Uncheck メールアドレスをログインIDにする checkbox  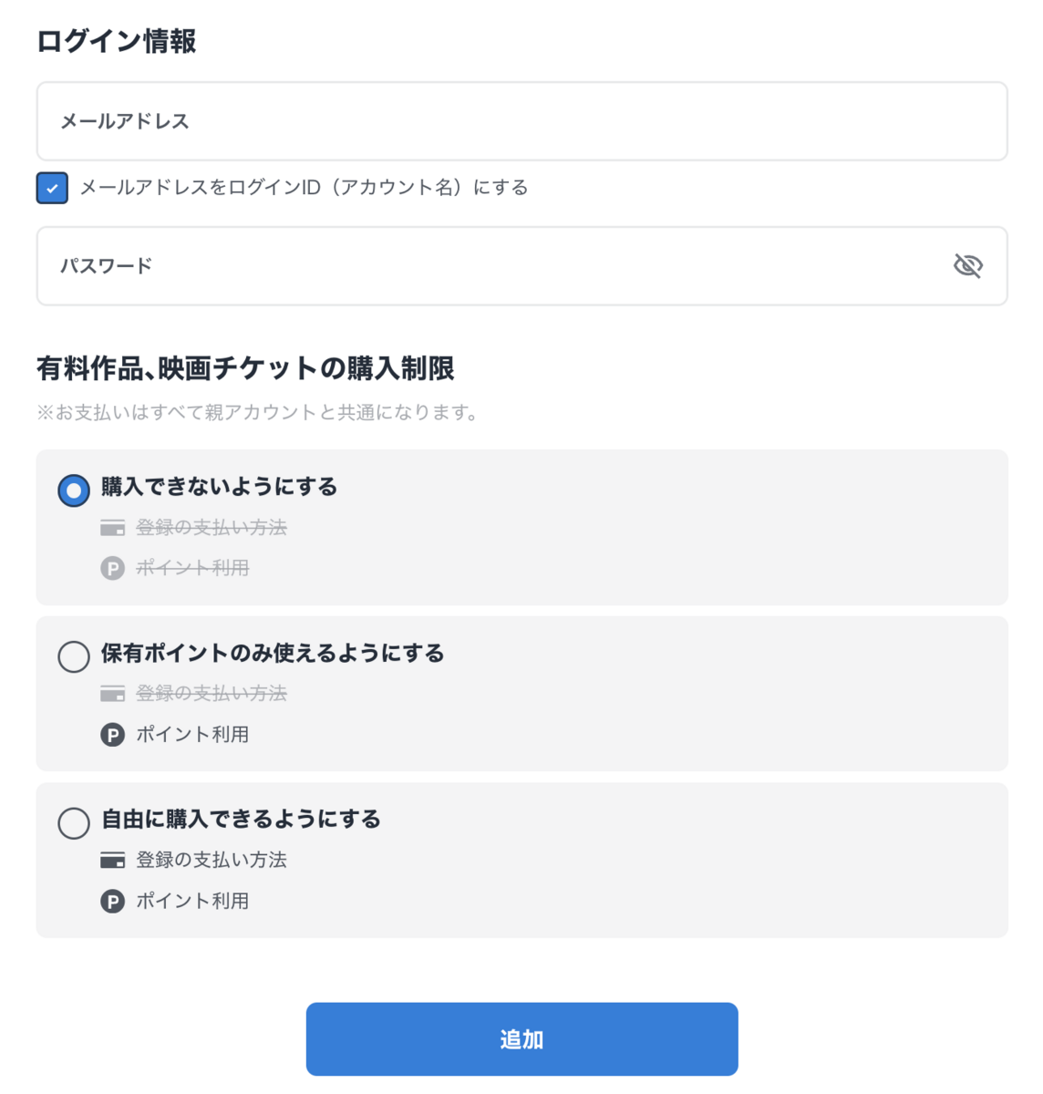coord(52,188)
